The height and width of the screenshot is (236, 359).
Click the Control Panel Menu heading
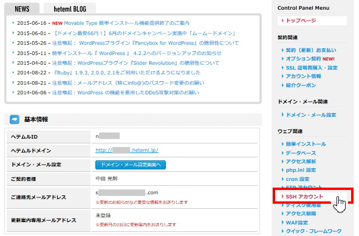303,8
